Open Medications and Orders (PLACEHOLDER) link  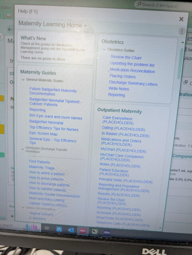click(121, 142)
